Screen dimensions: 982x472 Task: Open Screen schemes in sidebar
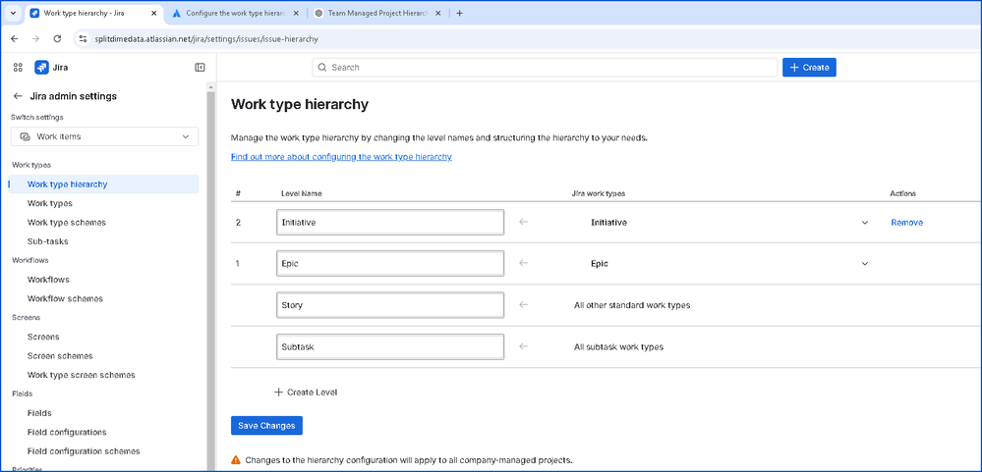tap(60, 356)
